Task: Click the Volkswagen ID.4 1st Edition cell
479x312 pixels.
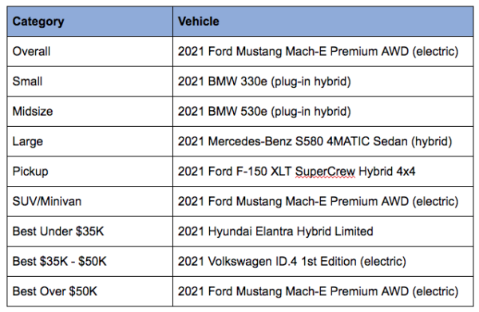Action: tap(323, 261)
